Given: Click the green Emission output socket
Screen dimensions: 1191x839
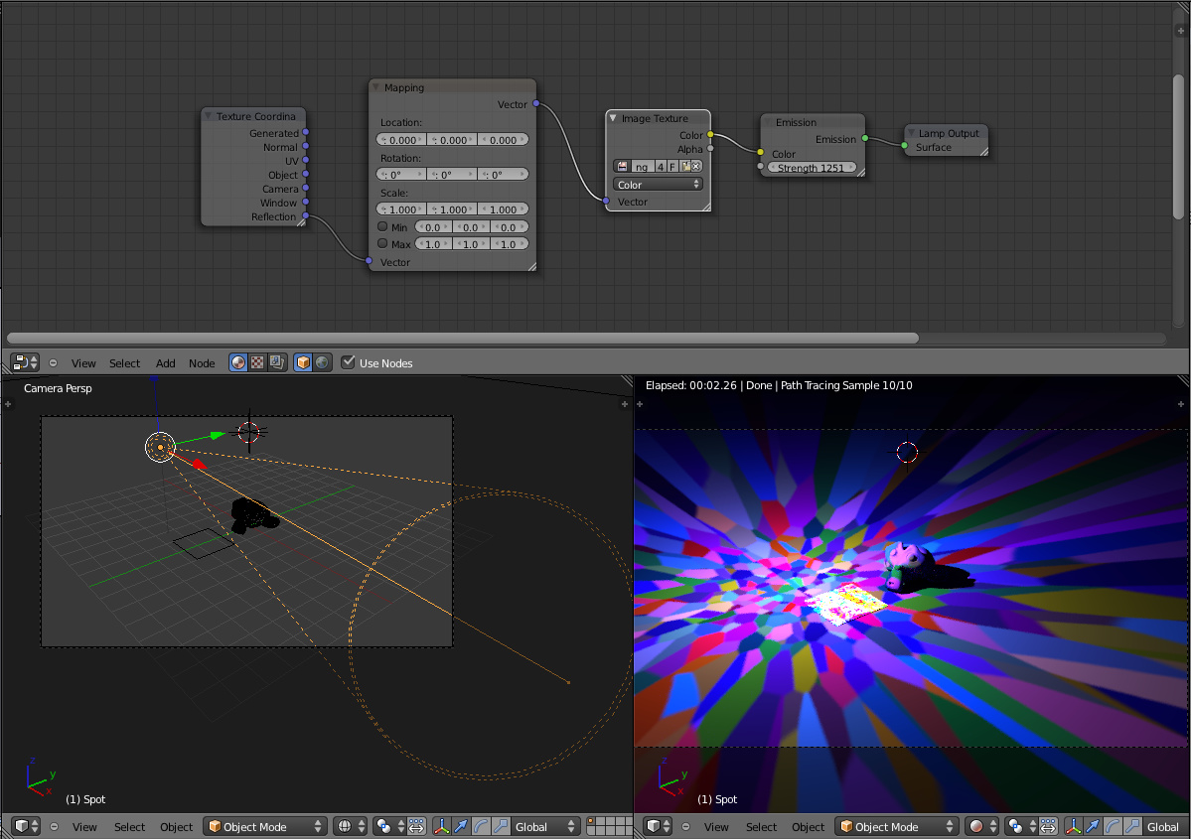Looking at the screenshot, I should click(x=865, y=139).
